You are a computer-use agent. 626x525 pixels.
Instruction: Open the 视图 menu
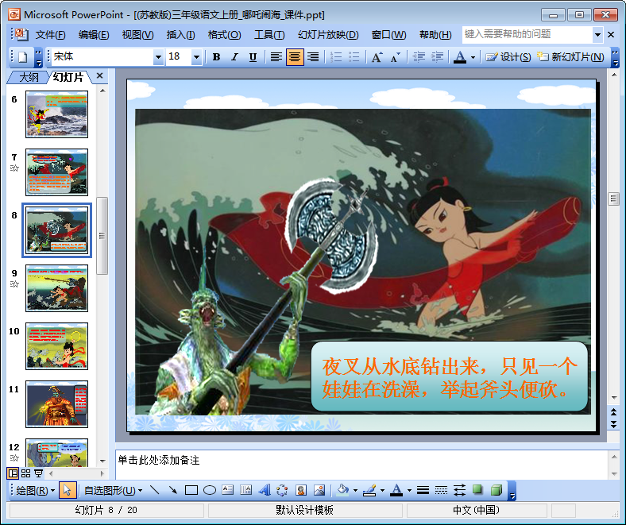(137, 35)
